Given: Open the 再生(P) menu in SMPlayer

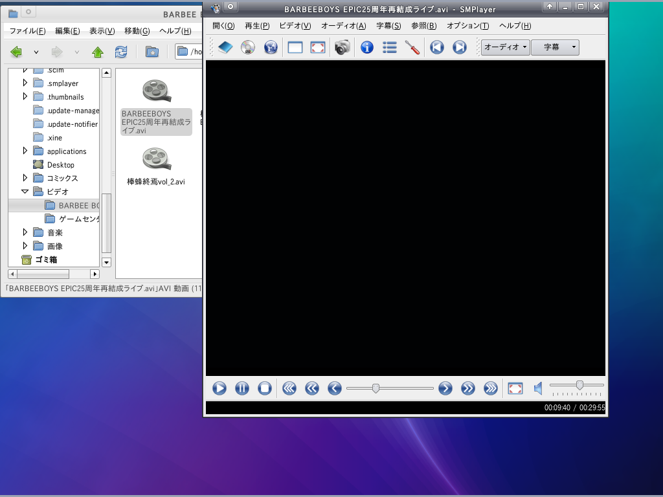Looking at the screenshot, I should point(257,26).
